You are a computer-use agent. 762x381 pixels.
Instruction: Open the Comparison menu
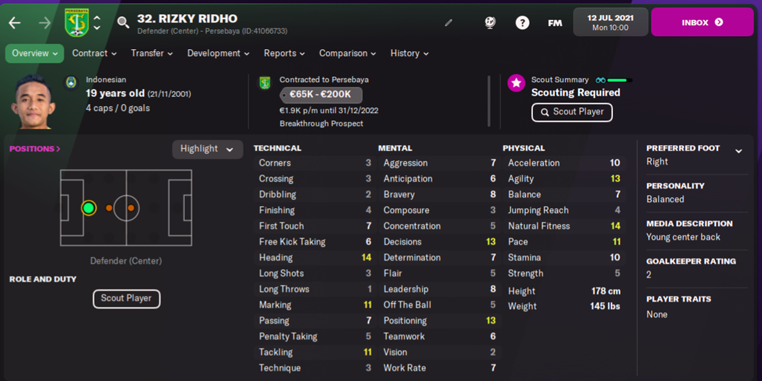[347, 54]
